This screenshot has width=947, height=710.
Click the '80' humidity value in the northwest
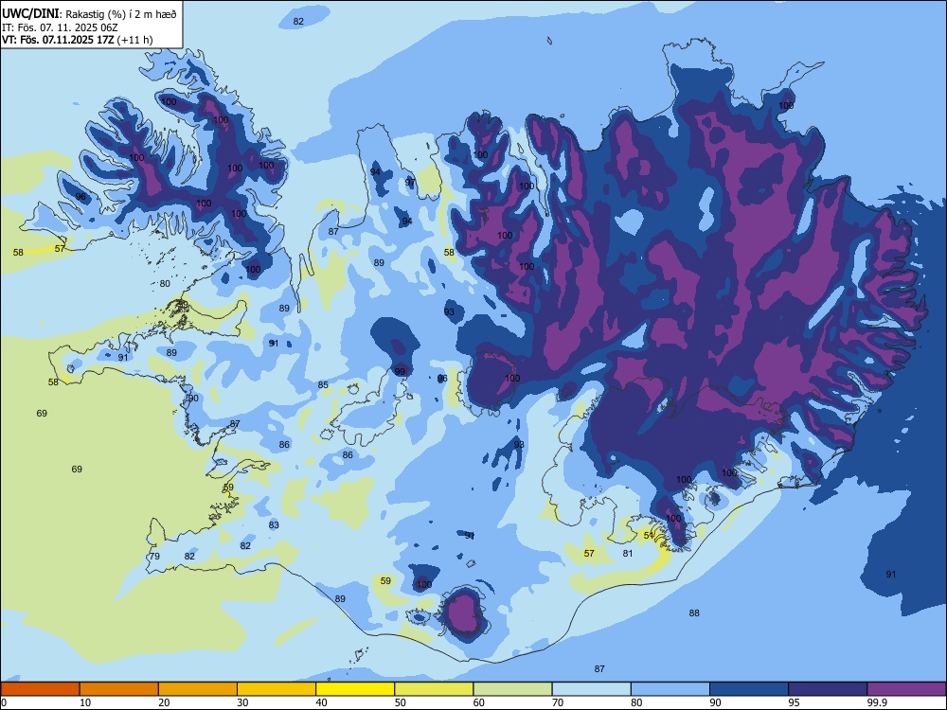coord(165,283)
